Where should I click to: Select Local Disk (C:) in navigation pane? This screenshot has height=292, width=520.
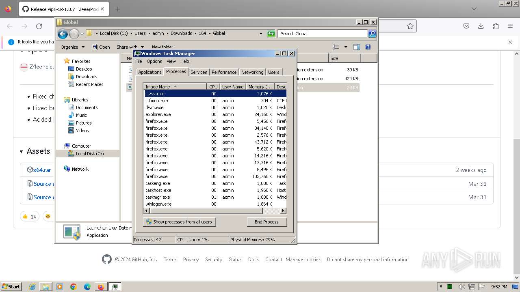(89, 154)
